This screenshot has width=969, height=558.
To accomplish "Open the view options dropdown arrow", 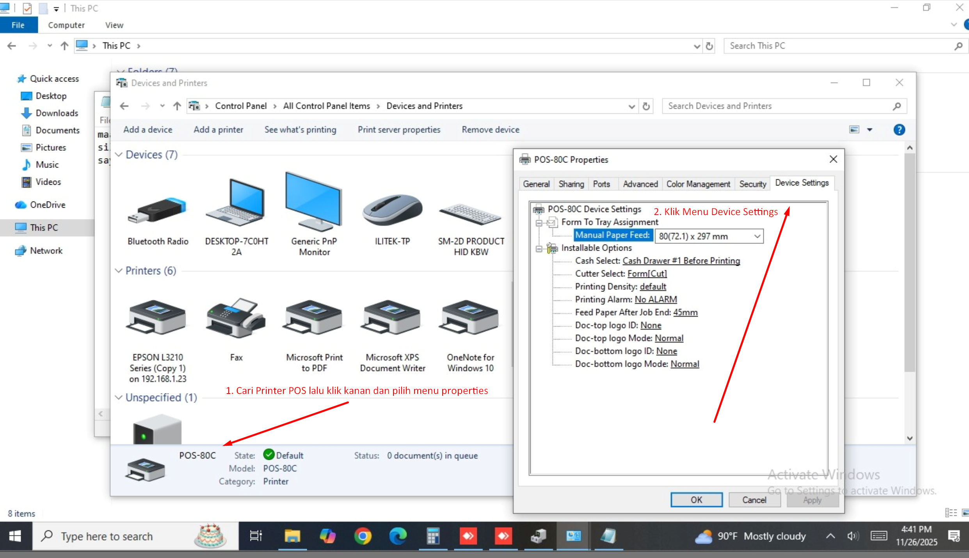I will (x=869, y=130).
